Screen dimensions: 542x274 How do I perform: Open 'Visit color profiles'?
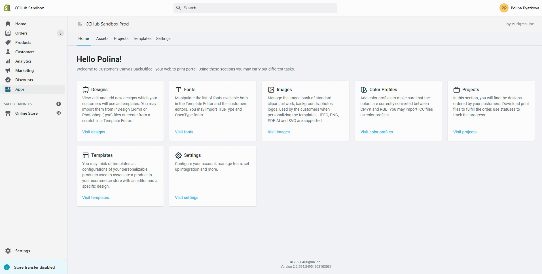(376, 132)
